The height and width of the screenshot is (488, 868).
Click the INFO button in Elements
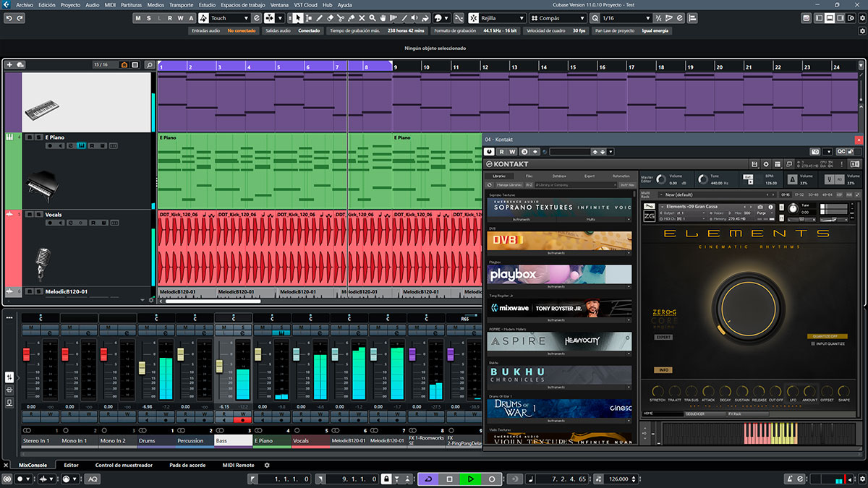point(663,369)
